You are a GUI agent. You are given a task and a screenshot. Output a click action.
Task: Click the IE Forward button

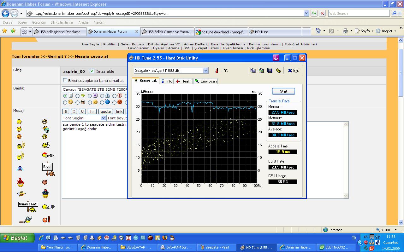tap(14, 14)
